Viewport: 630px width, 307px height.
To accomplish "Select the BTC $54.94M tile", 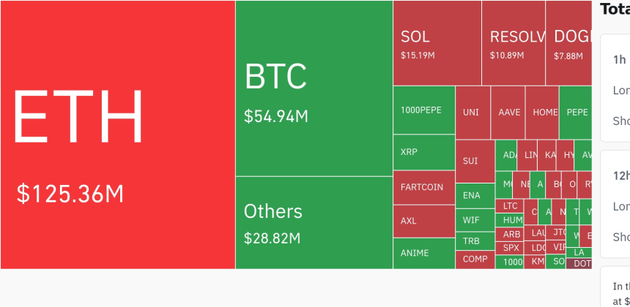I will [x=314, y=88].
